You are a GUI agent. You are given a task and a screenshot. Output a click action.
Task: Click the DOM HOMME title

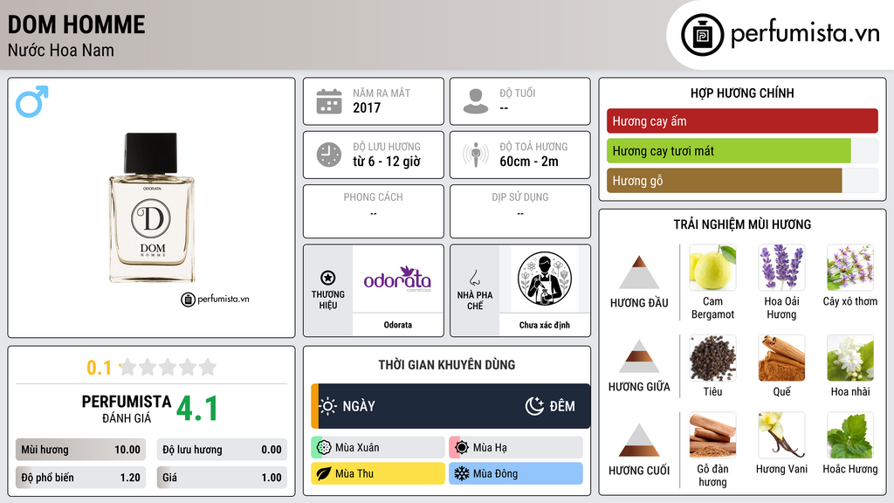pos(77,25)
